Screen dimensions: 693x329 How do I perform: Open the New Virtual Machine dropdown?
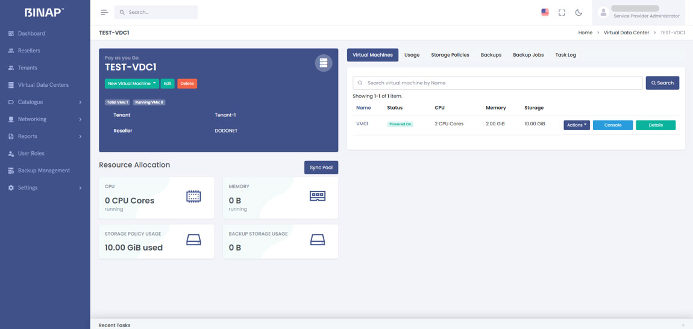(x=131, y=84)
